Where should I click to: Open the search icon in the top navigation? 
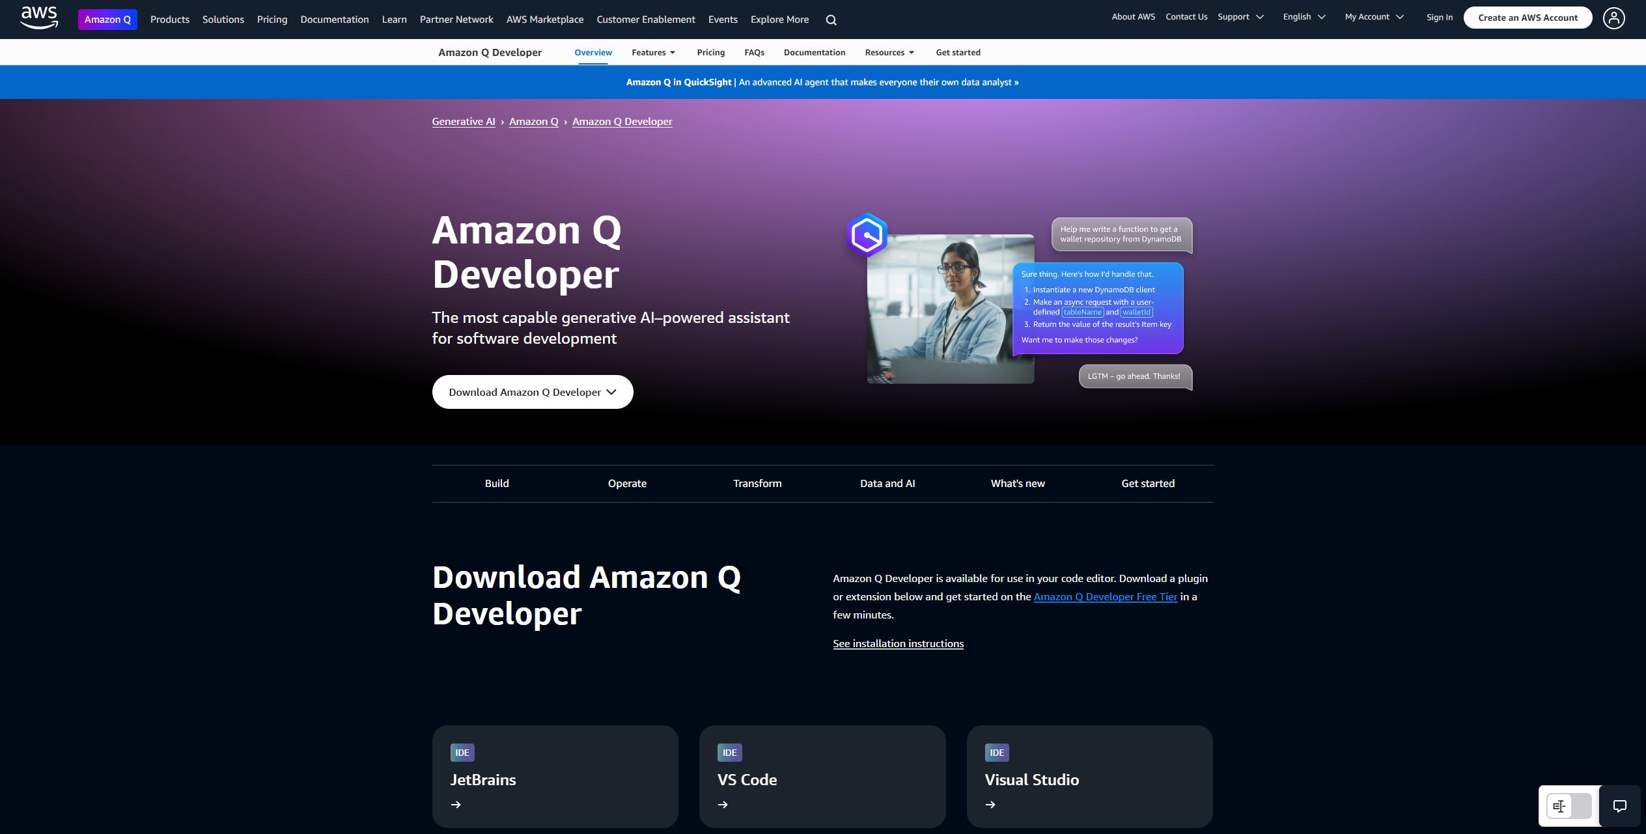[x=831, y=20]
